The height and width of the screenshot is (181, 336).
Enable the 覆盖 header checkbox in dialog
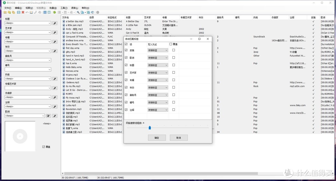pyautogui.click(x=170, y=44)
